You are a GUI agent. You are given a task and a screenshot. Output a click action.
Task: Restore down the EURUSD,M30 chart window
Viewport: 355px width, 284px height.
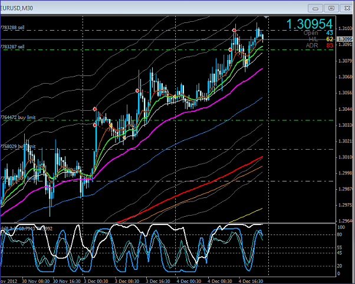click(x=331, y=8)
